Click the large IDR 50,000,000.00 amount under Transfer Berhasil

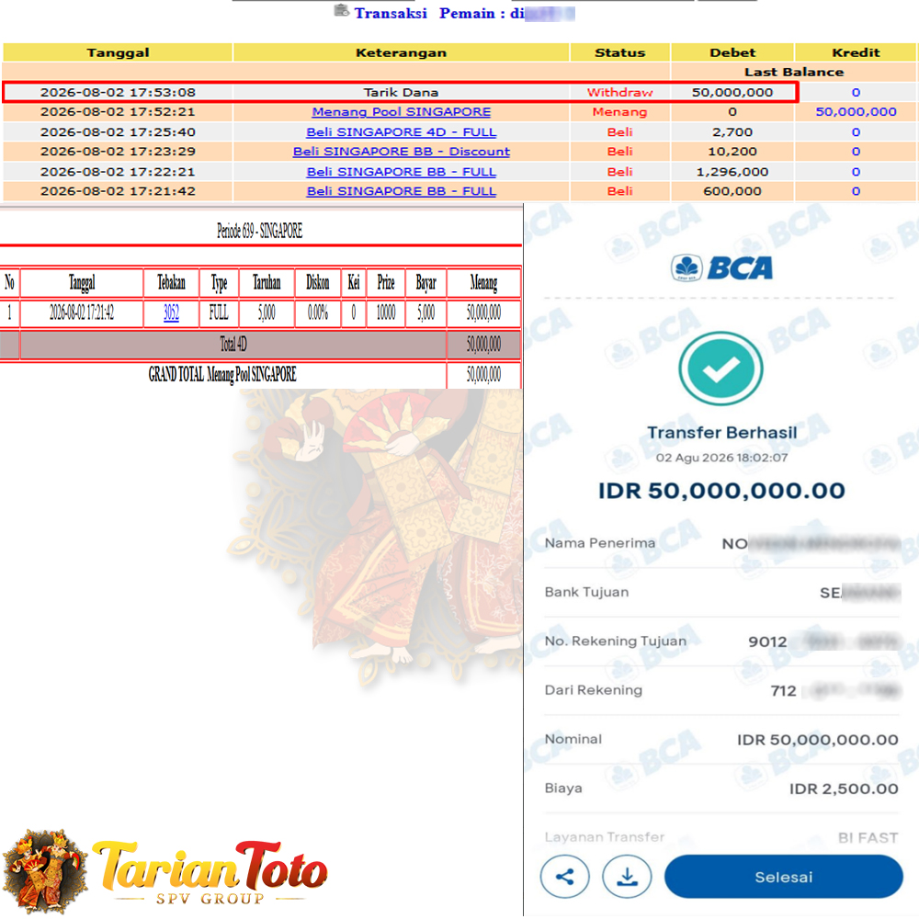(x=721, y=491)
